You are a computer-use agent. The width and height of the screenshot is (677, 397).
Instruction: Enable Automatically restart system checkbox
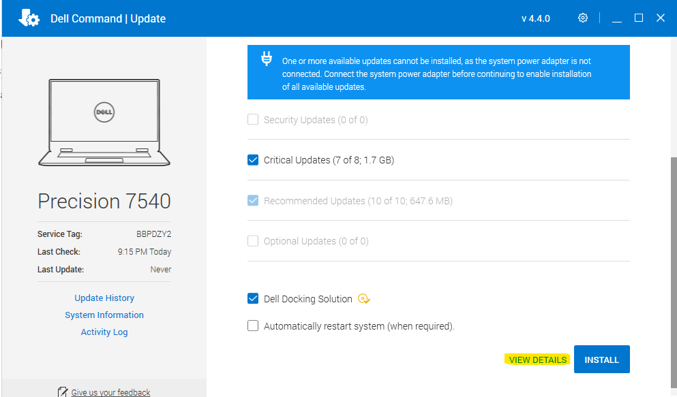(253, 326)
